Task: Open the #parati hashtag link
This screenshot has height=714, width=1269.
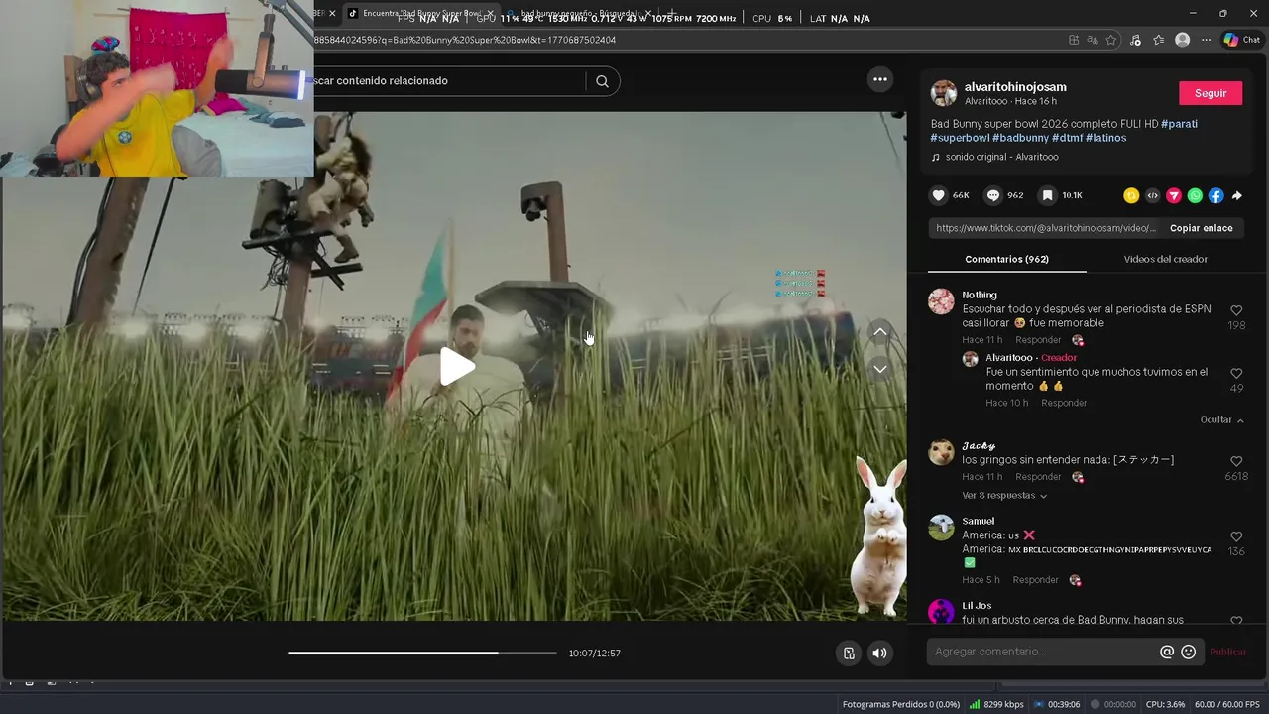Action: pos(1179,124)
